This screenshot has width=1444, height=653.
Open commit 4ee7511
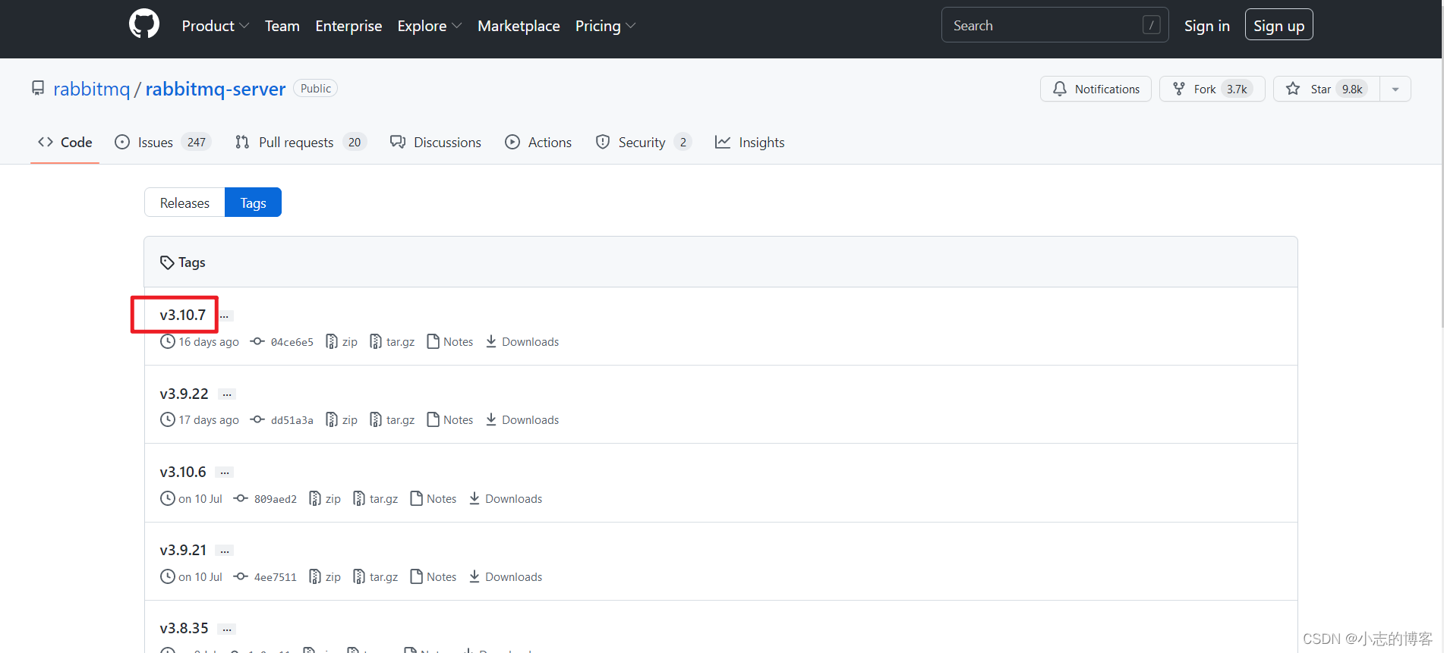pyautogui.click(x=266, y=577)
